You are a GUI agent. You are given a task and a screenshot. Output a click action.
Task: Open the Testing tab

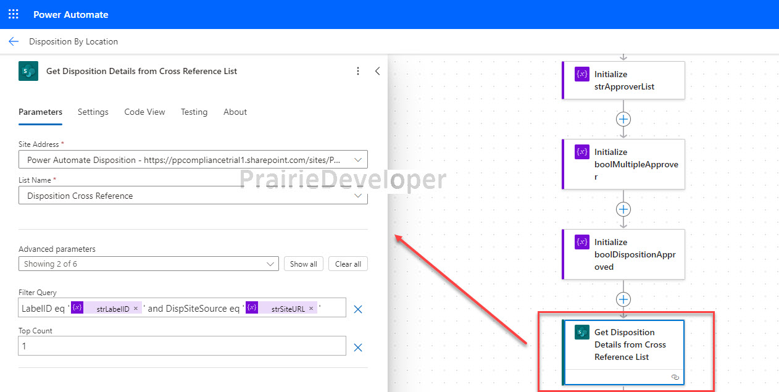click(194, 112)
